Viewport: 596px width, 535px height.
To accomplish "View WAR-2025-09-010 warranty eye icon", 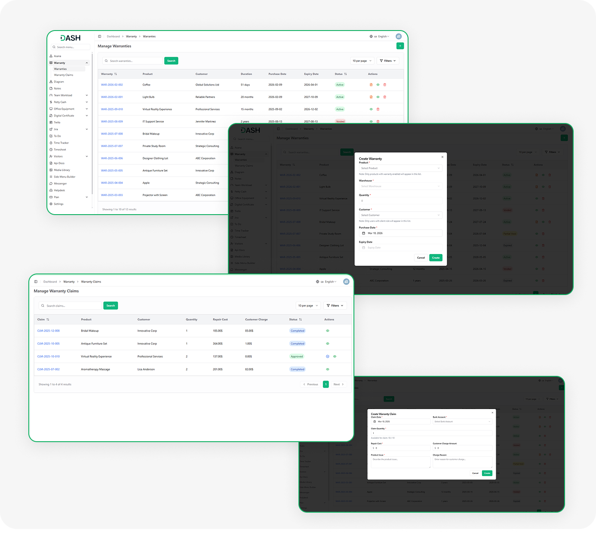I will click(371, 109).
